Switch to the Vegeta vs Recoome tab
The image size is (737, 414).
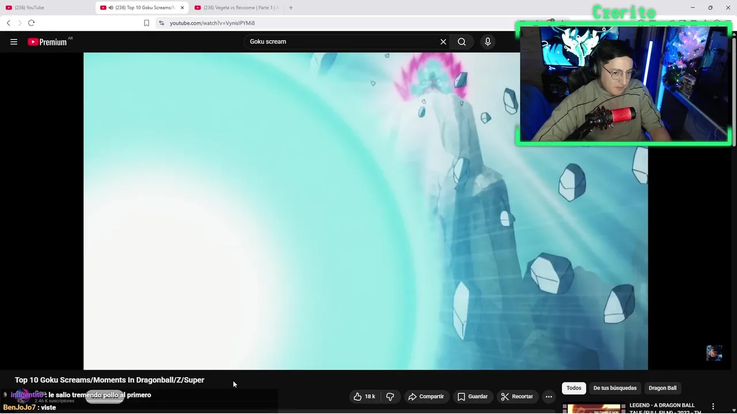tap(237, 7)
